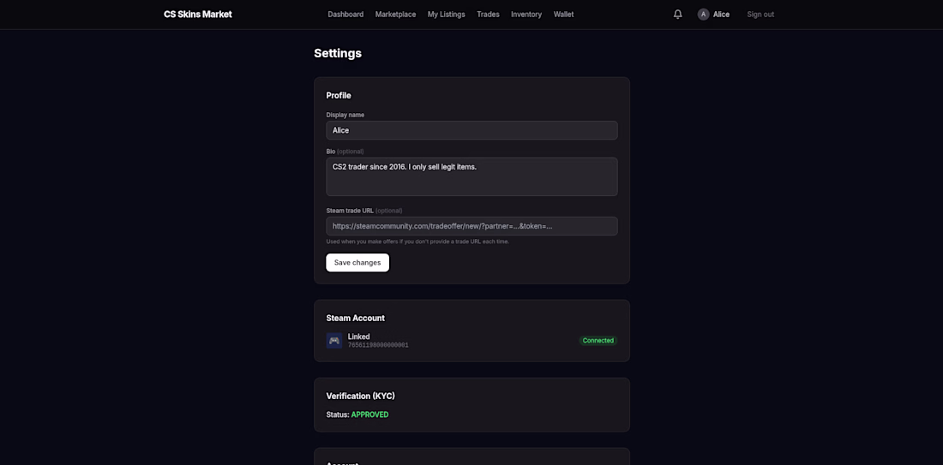View the Inventory page

pyautogui.click(x=526, y=15)
